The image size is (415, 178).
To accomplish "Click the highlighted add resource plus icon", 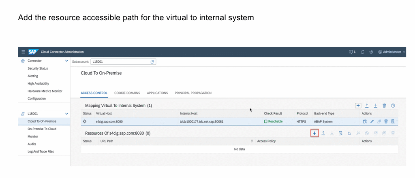I will [314, 133].
